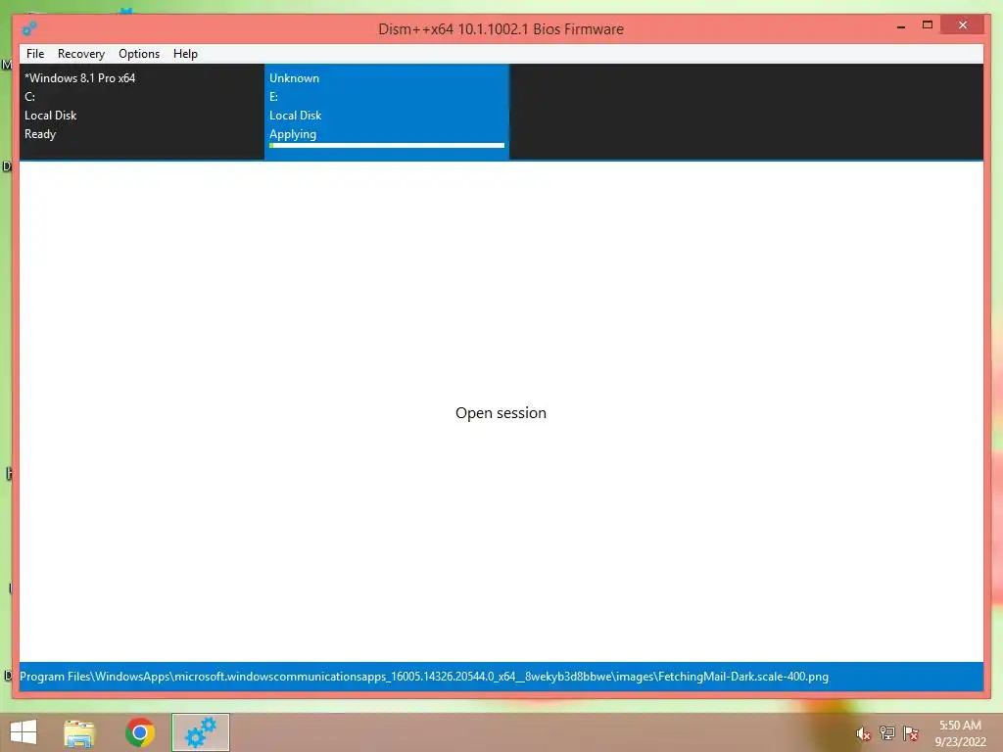Click the Open session text
The width and height of the screenshot is (1003, 752).
[x=501, y=413]
